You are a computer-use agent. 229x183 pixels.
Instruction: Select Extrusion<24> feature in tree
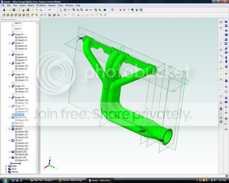(x=20, y=152)
